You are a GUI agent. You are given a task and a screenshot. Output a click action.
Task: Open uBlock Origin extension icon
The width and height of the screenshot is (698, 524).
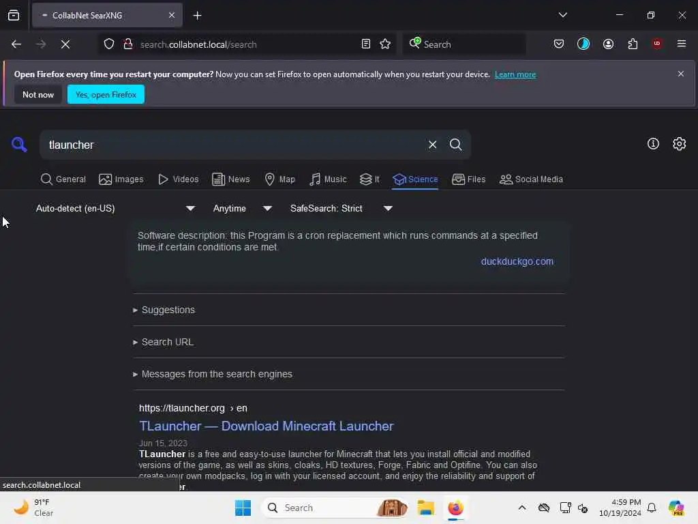657,44
